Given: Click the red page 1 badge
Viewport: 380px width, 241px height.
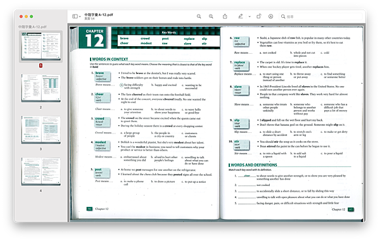Looking at the screenshot, I should coord(41,66).
